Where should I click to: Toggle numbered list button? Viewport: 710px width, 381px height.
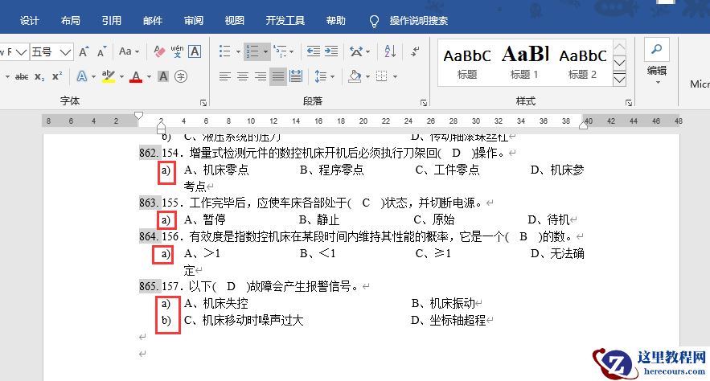pos(252,51)
